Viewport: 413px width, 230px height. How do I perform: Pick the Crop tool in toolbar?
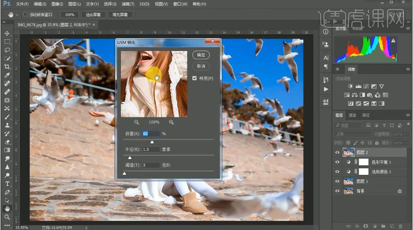[7, 67]
